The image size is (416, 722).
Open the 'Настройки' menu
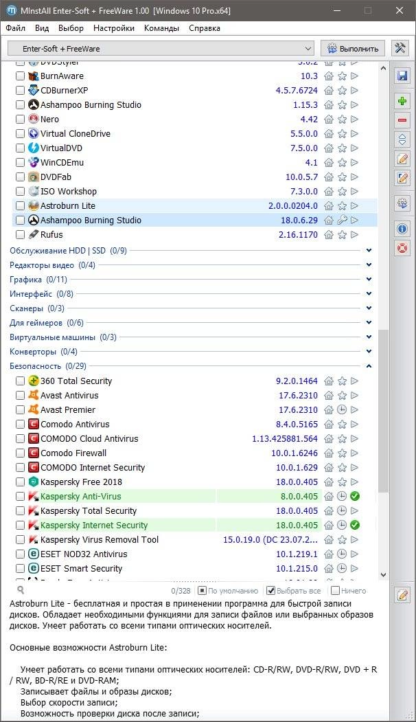tap(114, 28)
